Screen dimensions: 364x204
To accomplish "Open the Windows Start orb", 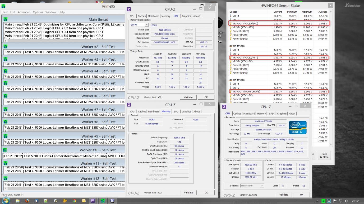I will click(x=6, y=201).
